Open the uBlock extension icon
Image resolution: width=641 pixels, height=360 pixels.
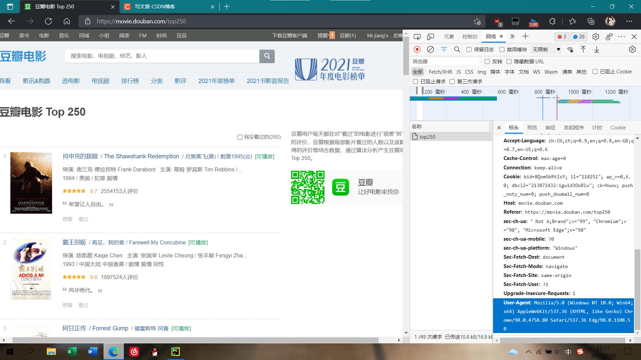497,22
